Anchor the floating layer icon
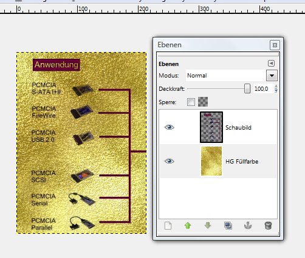Viewport: 305px width, 258px height. (x=248, y=225)
